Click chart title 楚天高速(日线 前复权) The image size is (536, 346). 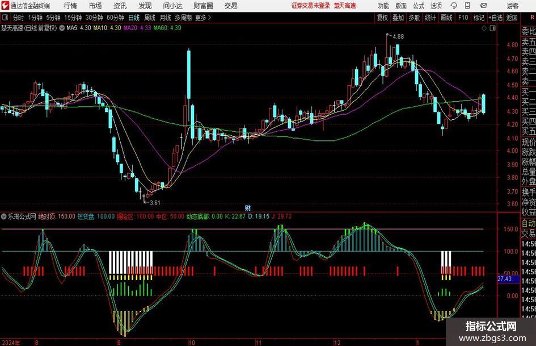[x=29, y=28]
